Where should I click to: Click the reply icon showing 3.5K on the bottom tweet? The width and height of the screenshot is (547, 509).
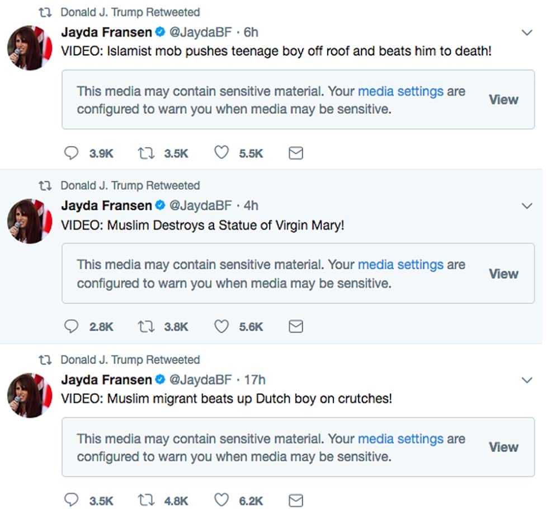point(71,500)
